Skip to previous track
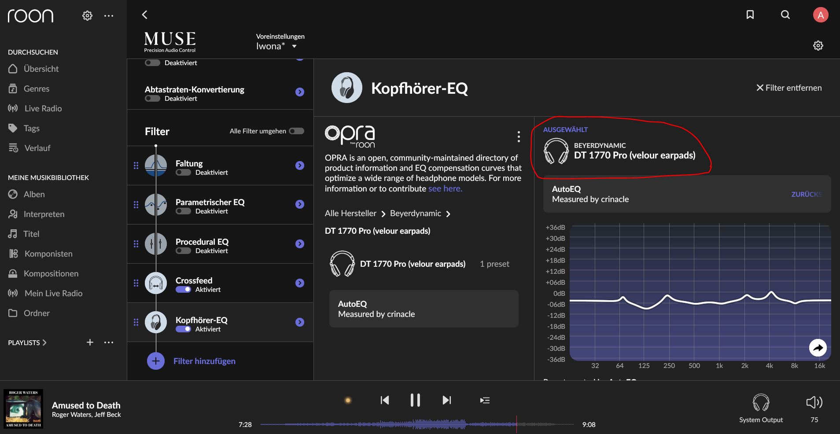Image resolution: width=840 pixels, height=434 pixels. coord(385,400)
